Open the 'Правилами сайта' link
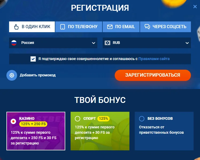 point(154,59)
